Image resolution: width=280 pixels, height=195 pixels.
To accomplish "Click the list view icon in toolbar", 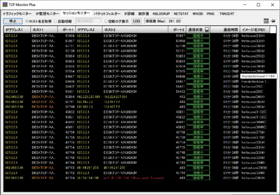I will point(266,21).
